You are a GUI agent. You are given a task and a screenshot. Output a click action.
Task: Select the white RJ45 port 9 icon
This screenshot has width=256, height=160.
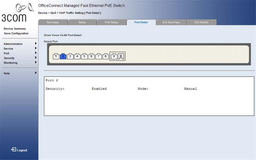(x=114, y=56)
